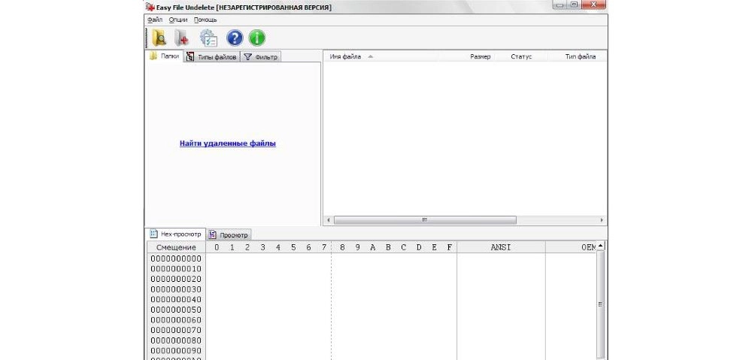
Task: Select the Hex-просмотр tab
Action: pos(175,234)
